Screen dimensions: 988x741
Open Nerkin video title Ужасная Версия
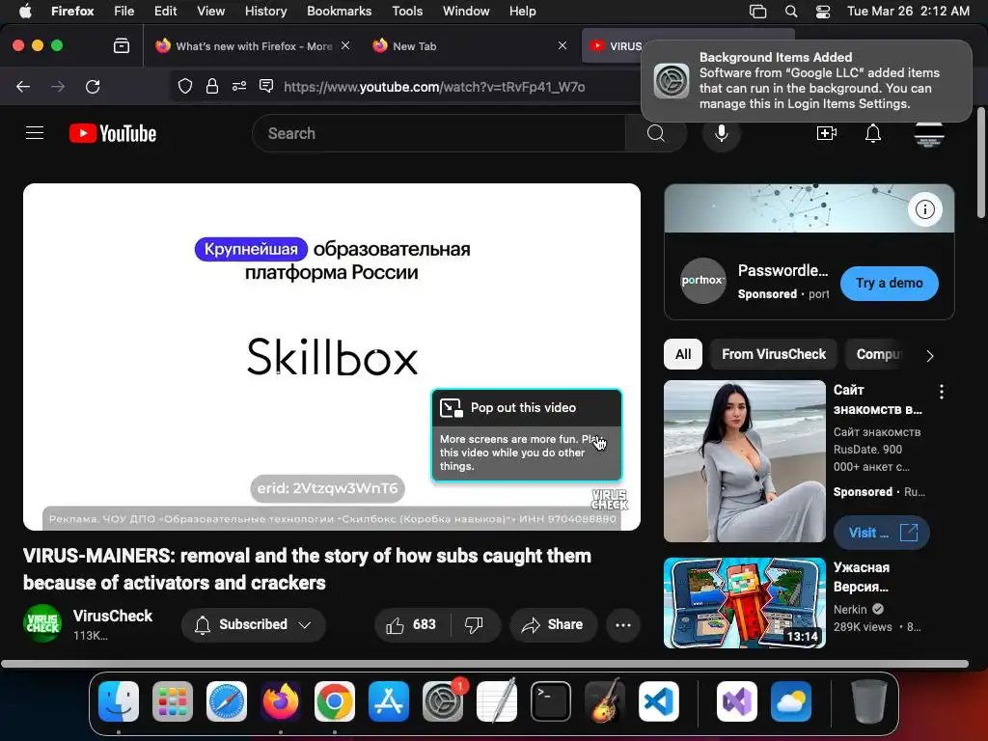(862, 577)
